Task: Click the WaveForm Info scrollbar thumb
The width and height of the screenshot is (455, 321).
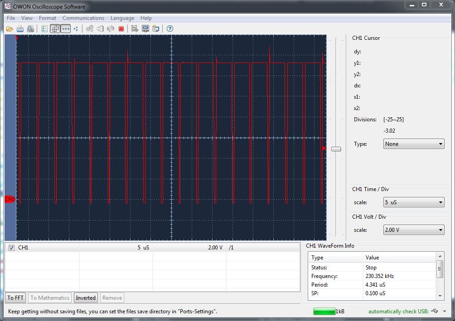Action: point(440,269)
